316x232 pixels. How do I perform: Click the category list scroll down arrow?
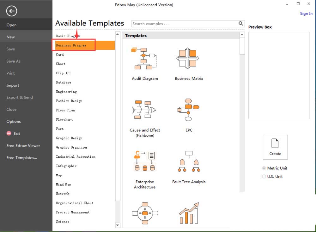(x=118, y=225)
